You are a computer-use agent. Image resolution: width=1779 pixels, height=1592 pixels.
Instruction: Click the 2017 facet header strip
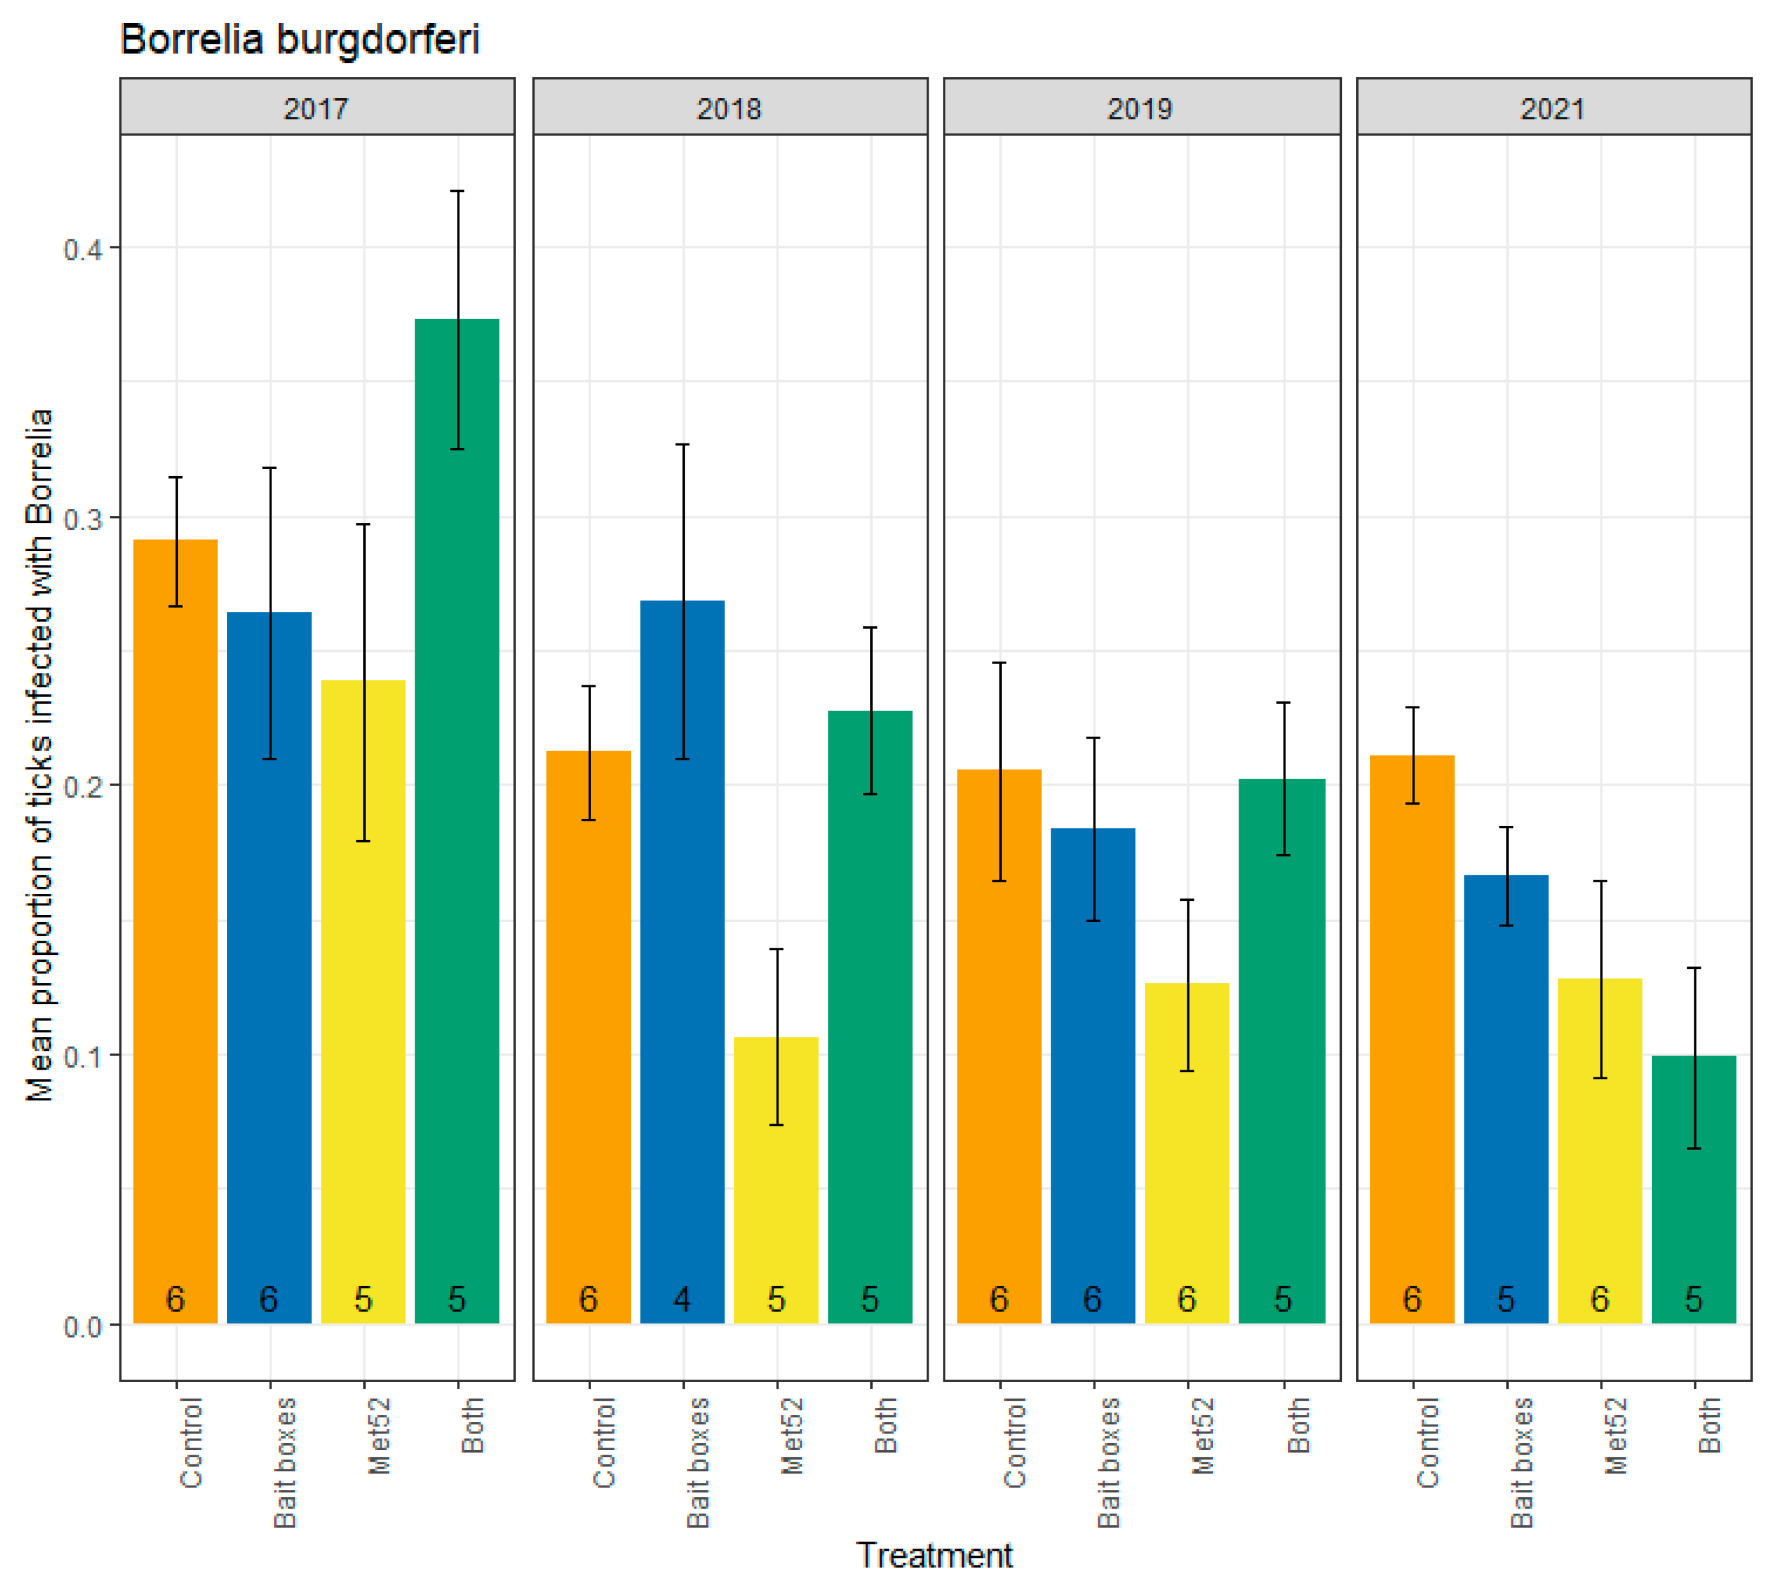(x=316, y=108)
